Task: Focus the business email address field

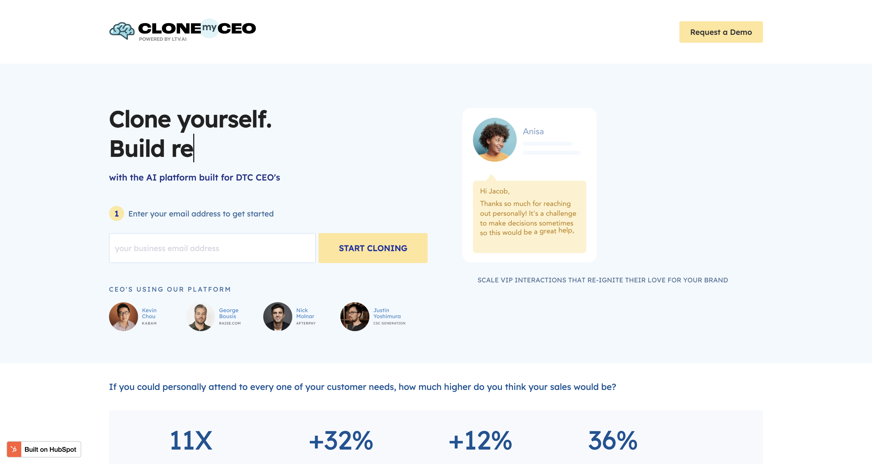Action: pos(212,248)
